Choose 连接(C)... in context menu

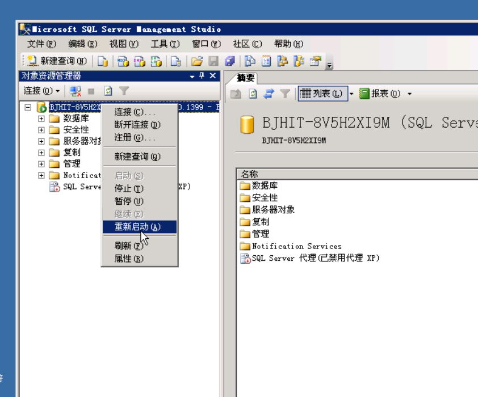(140, 112)
